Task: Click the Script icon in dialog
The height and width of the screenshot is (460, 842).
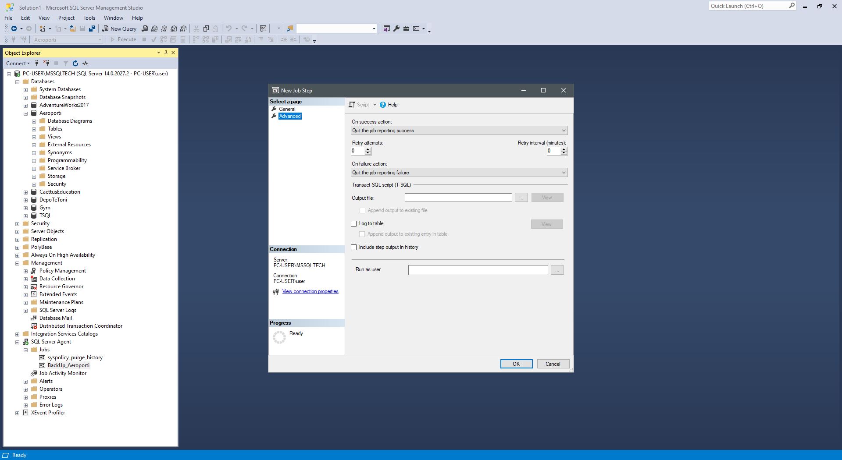Action: pyautogui.click(x=352, y=105)
